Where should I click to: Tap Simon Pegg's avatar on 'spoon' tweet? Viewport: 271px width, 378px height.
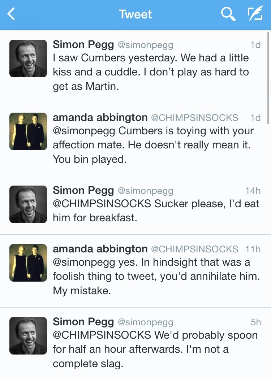pyautogui.click(x=28, y=336)
